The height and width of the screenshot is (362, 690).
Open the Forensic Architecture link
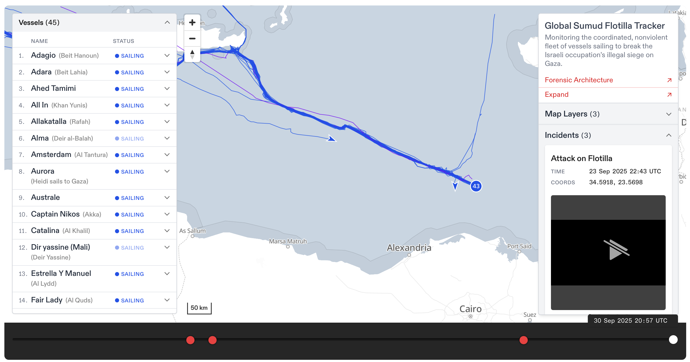pyautogui.click(x=579, y=80)
